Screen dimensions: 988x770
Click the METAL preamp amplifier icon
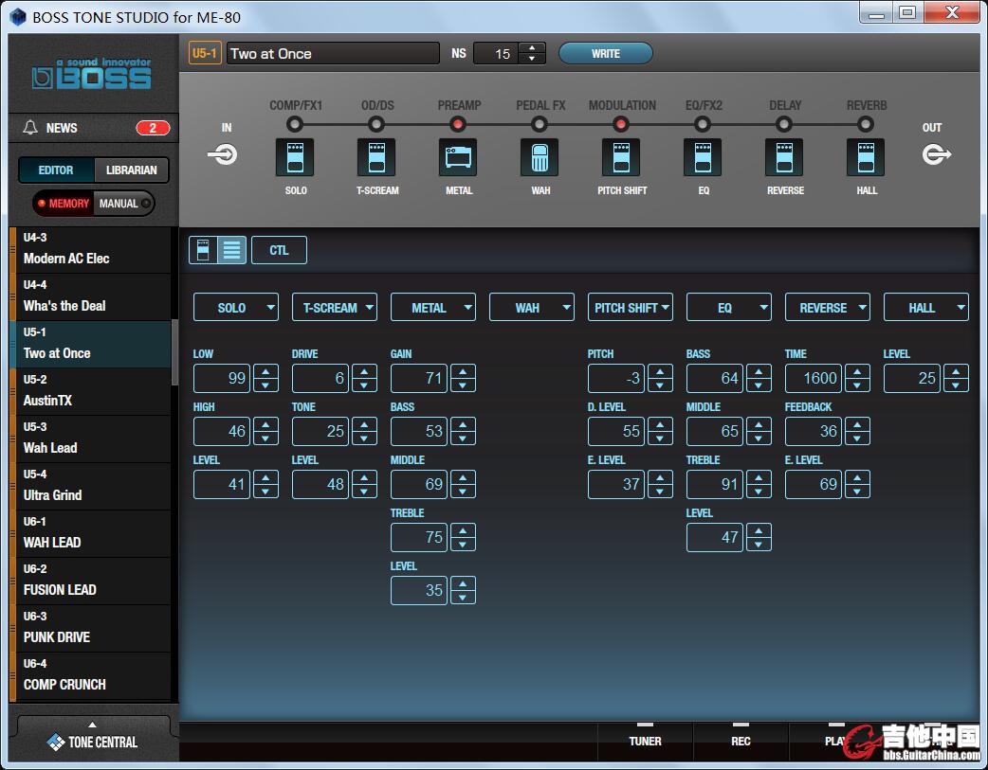click(x=458, y=157)
